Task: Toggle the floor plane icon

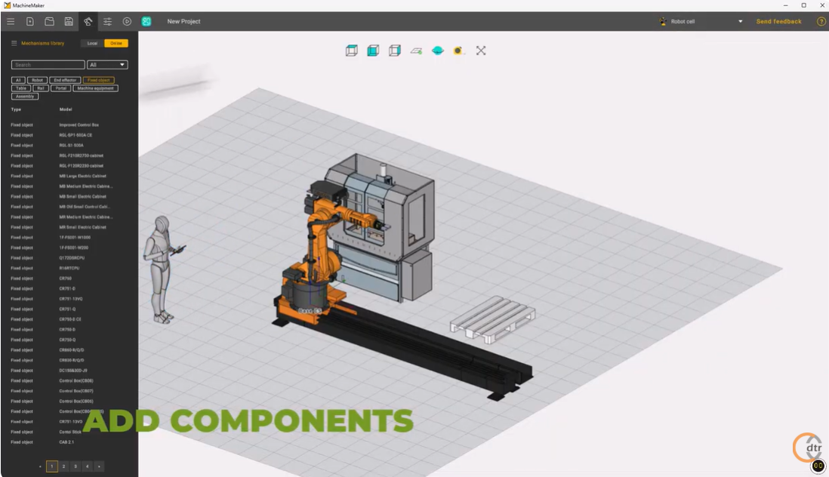Action: tap(417, 51)
